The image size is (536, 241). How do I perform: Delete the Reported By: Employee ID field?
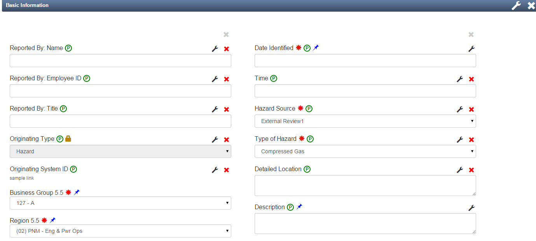[227, 79]
